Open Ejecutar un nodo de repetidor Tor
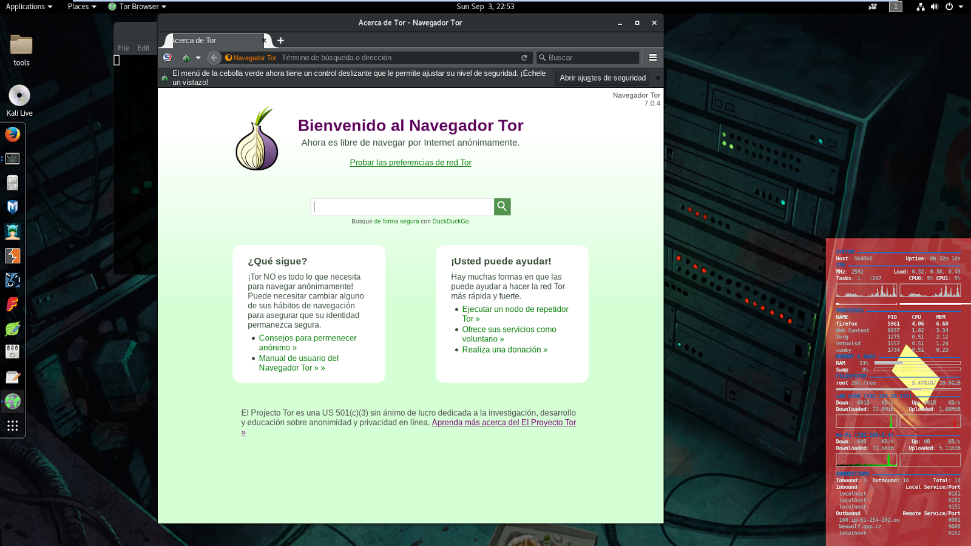Image resolution: width=971 pixels, height=546 pixels. point(515,314)
